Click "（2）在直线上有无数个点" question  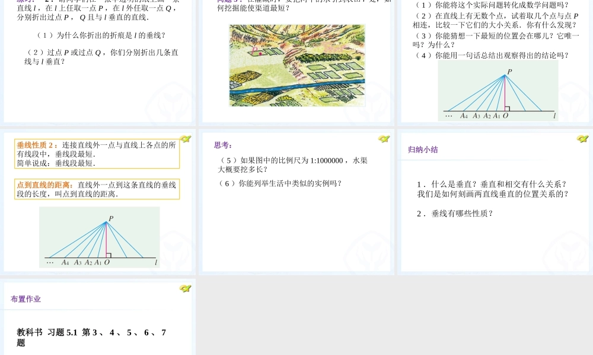495,20
